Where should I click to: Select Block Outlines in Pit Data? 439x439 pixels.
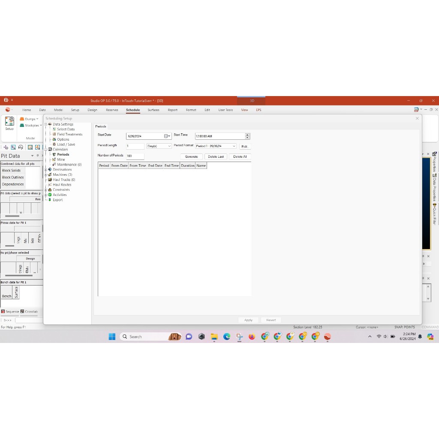[13, 177]
